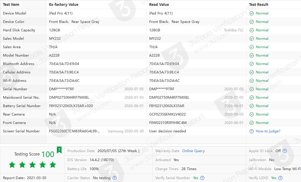Click the green check icon for Device Model
Viewport: 301px width, 182px height.
251,13
